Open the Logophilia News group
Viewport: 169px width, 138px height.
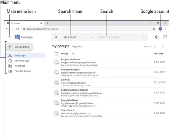click(109, 103)
